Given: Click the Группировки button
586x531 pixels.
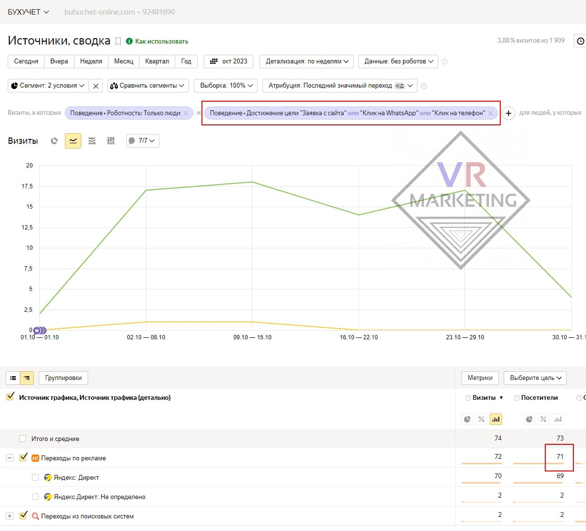Looking at the screenshot, I should tap(63, 378).
